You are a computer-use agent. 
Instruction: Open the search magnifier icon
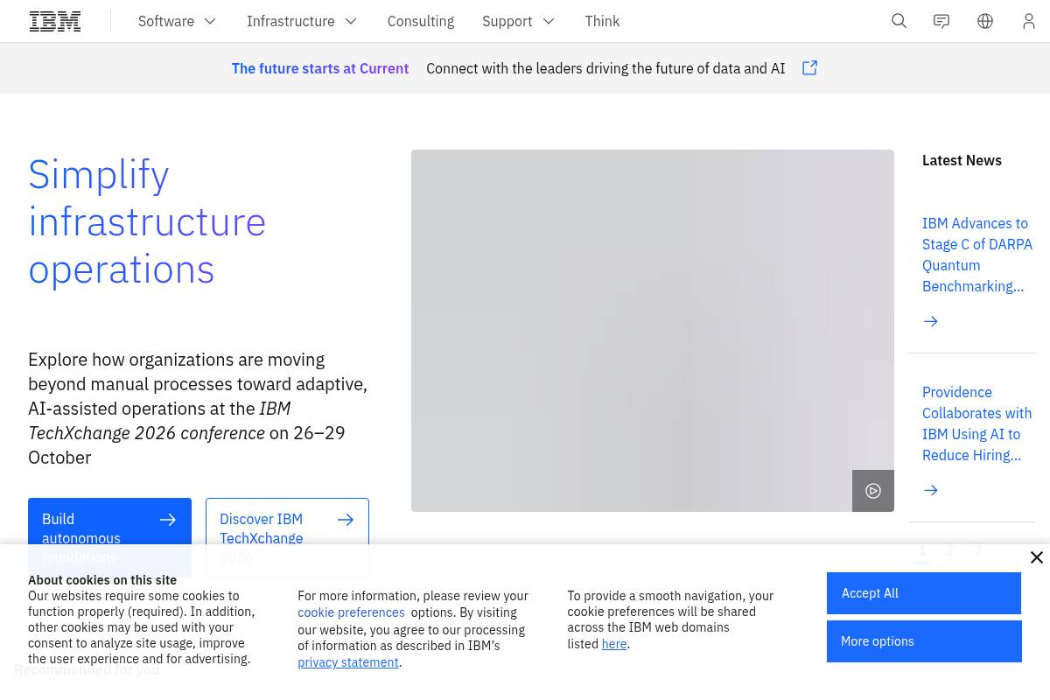point(899,21)
